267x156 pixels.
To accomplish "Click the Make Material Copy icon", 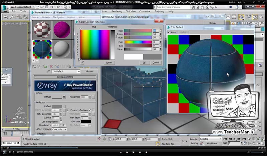I will (x=57, y=66).
